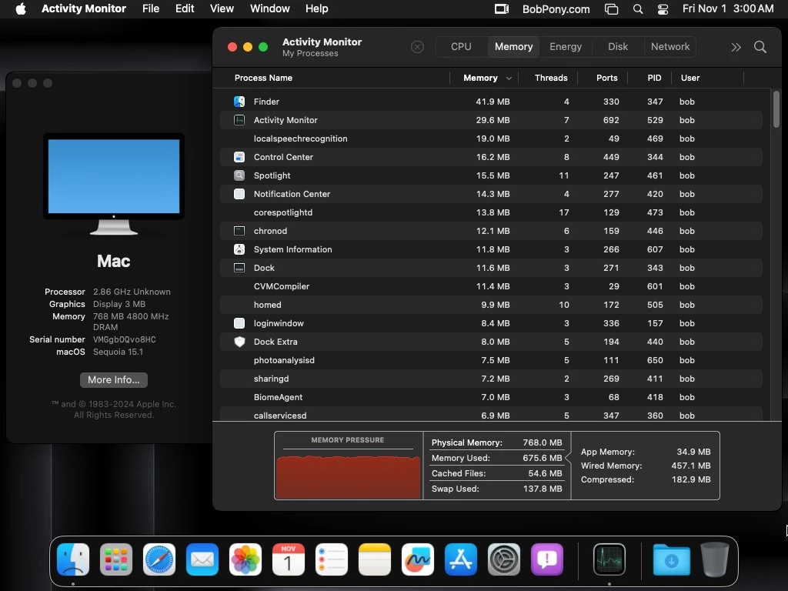788x591 pixels.
Task: Open Finder from the Dock
Action: pyautogui.click(x=73, y=559)
